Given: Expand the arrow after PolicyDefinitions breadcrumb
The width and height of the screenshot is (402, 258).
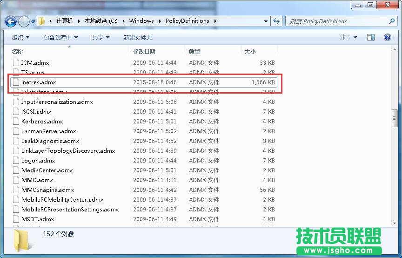Looking at the screenshot, I should click(x=215, y=21).
